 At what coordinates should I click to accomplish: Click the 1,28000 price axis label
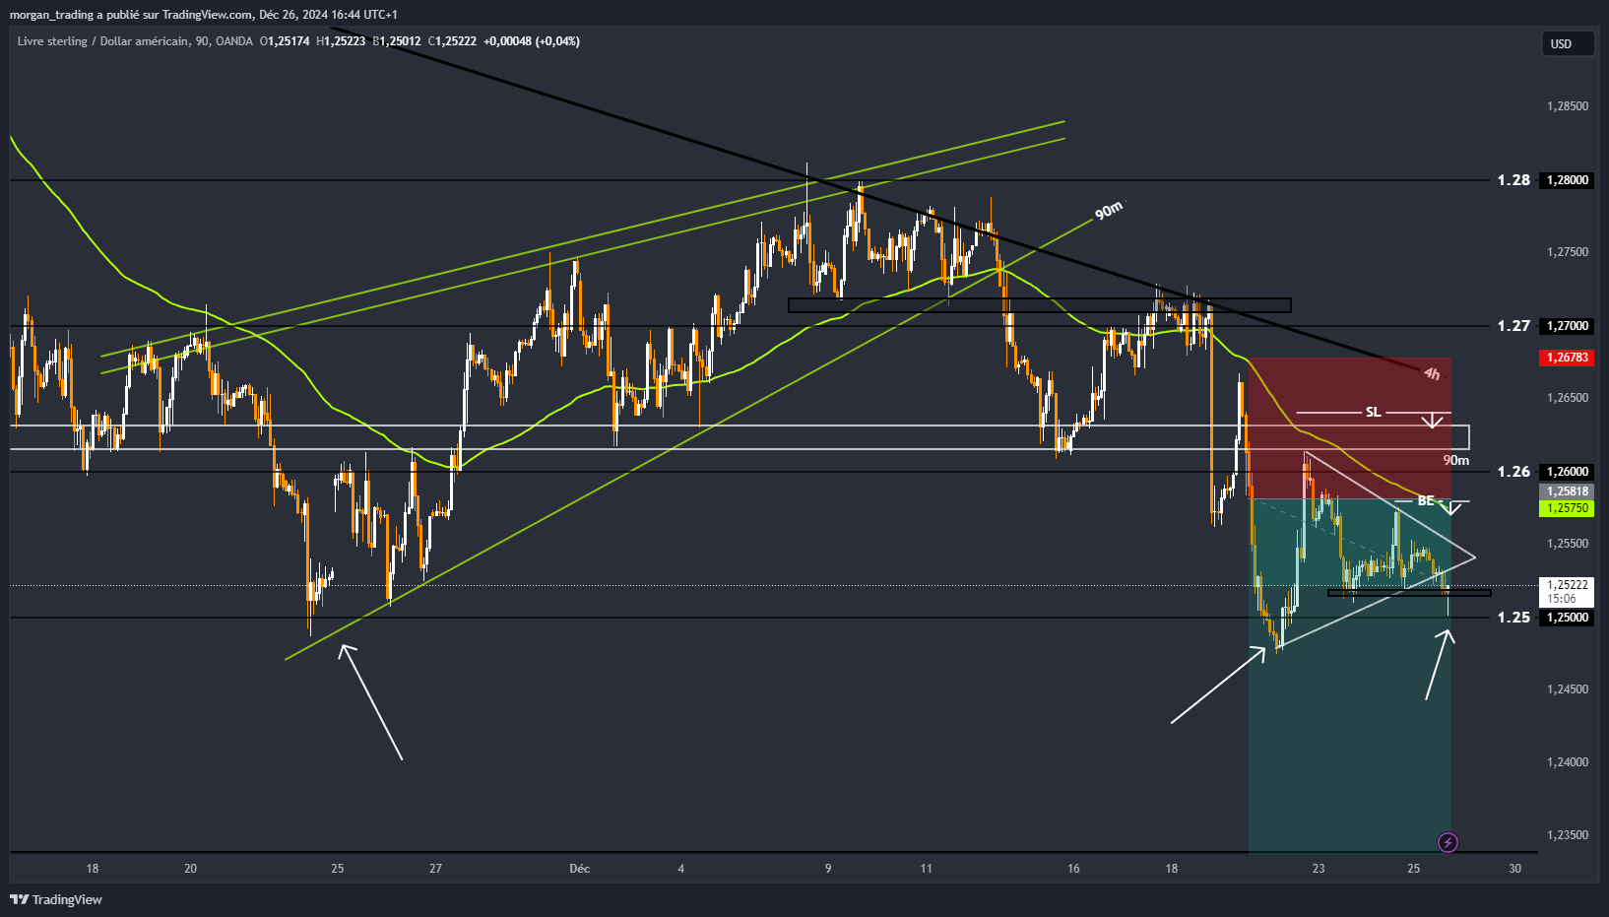[1567, 180]
